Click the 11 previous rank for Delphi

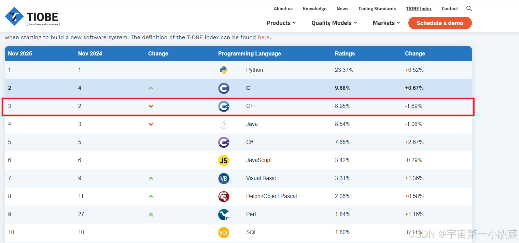(x=81, y=196)
